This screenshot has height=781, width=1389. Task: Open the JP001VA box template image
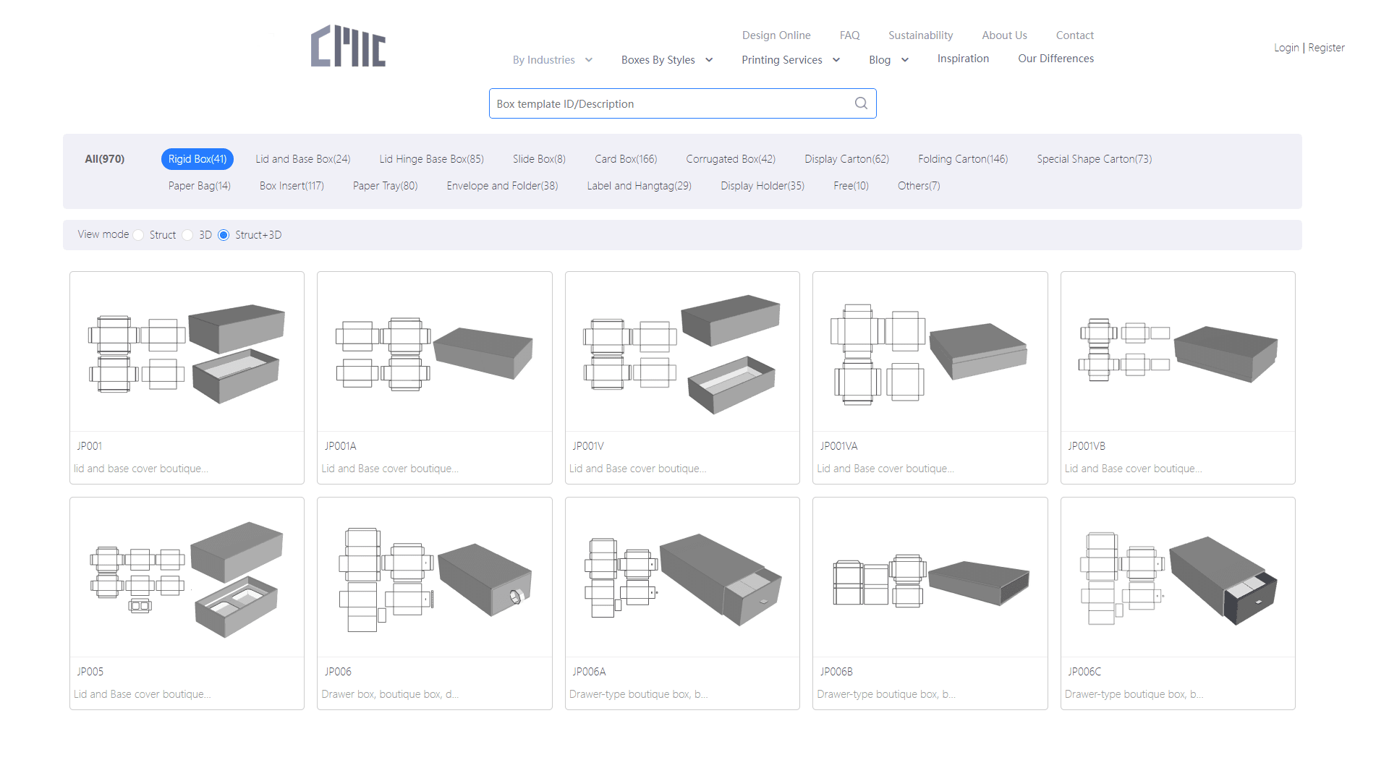pyautogui.click(x=930, y=352)
